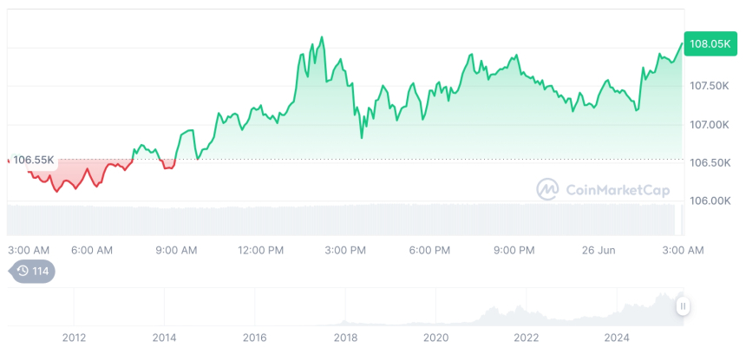Click the 2016 year label in the navigator
The width and height of the screenshot is (746, 348).
[254, 338]
